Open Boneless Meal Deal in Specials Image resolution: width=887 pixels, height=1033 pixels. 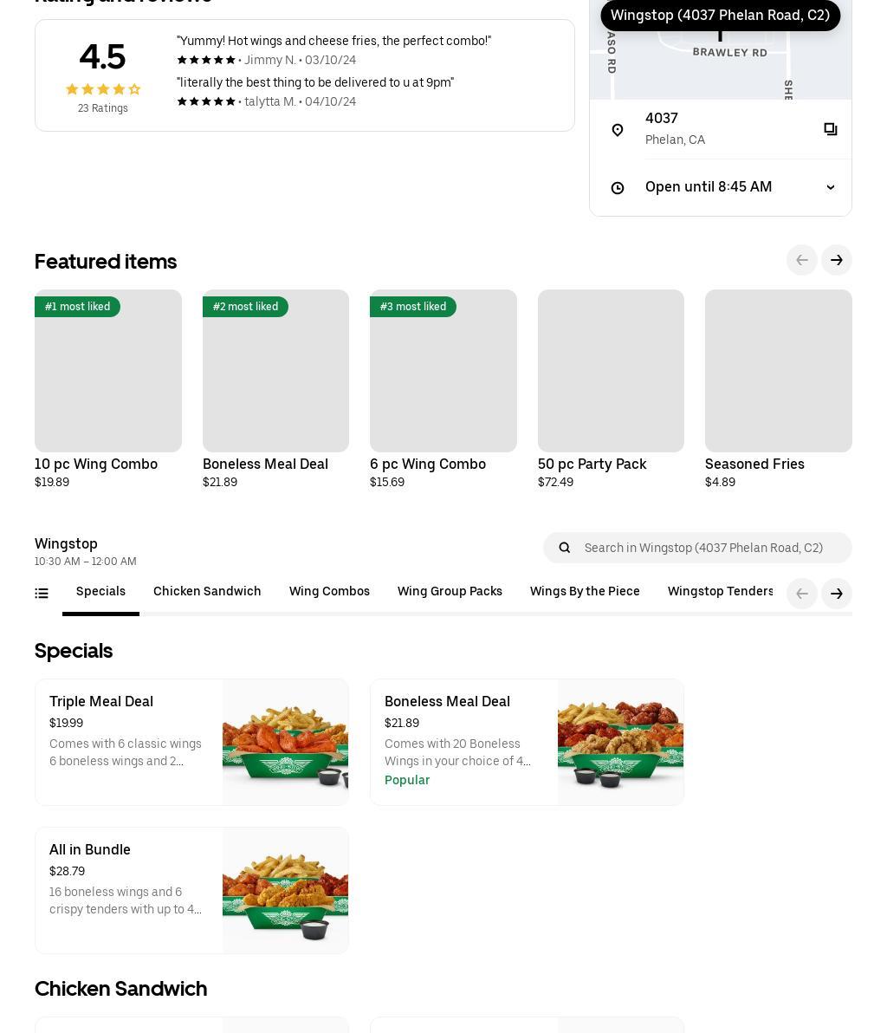[527, 742]
